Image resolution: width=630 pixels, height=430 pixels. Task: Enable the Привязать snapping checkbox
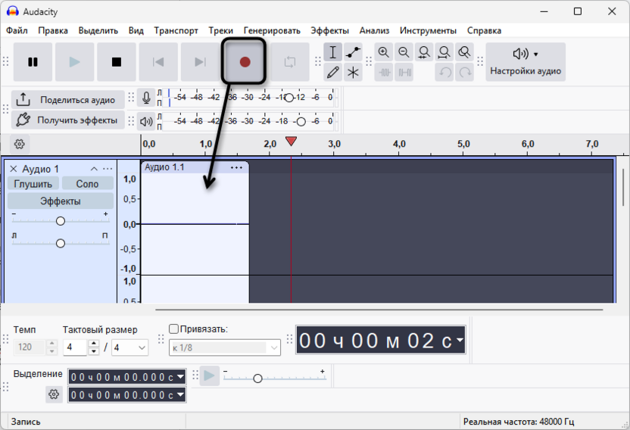[x=174, y=329]
